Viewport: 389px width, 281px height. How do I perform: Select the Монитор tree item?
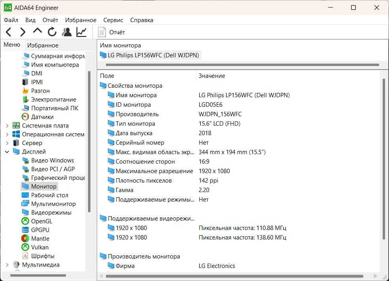[39, 187]
